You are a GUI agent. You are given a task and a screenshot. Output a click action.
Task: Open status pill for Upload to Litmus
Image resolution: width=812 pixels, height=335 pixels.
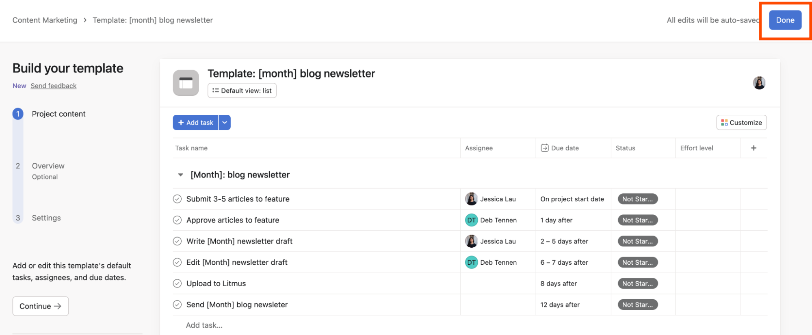point(638,283)
